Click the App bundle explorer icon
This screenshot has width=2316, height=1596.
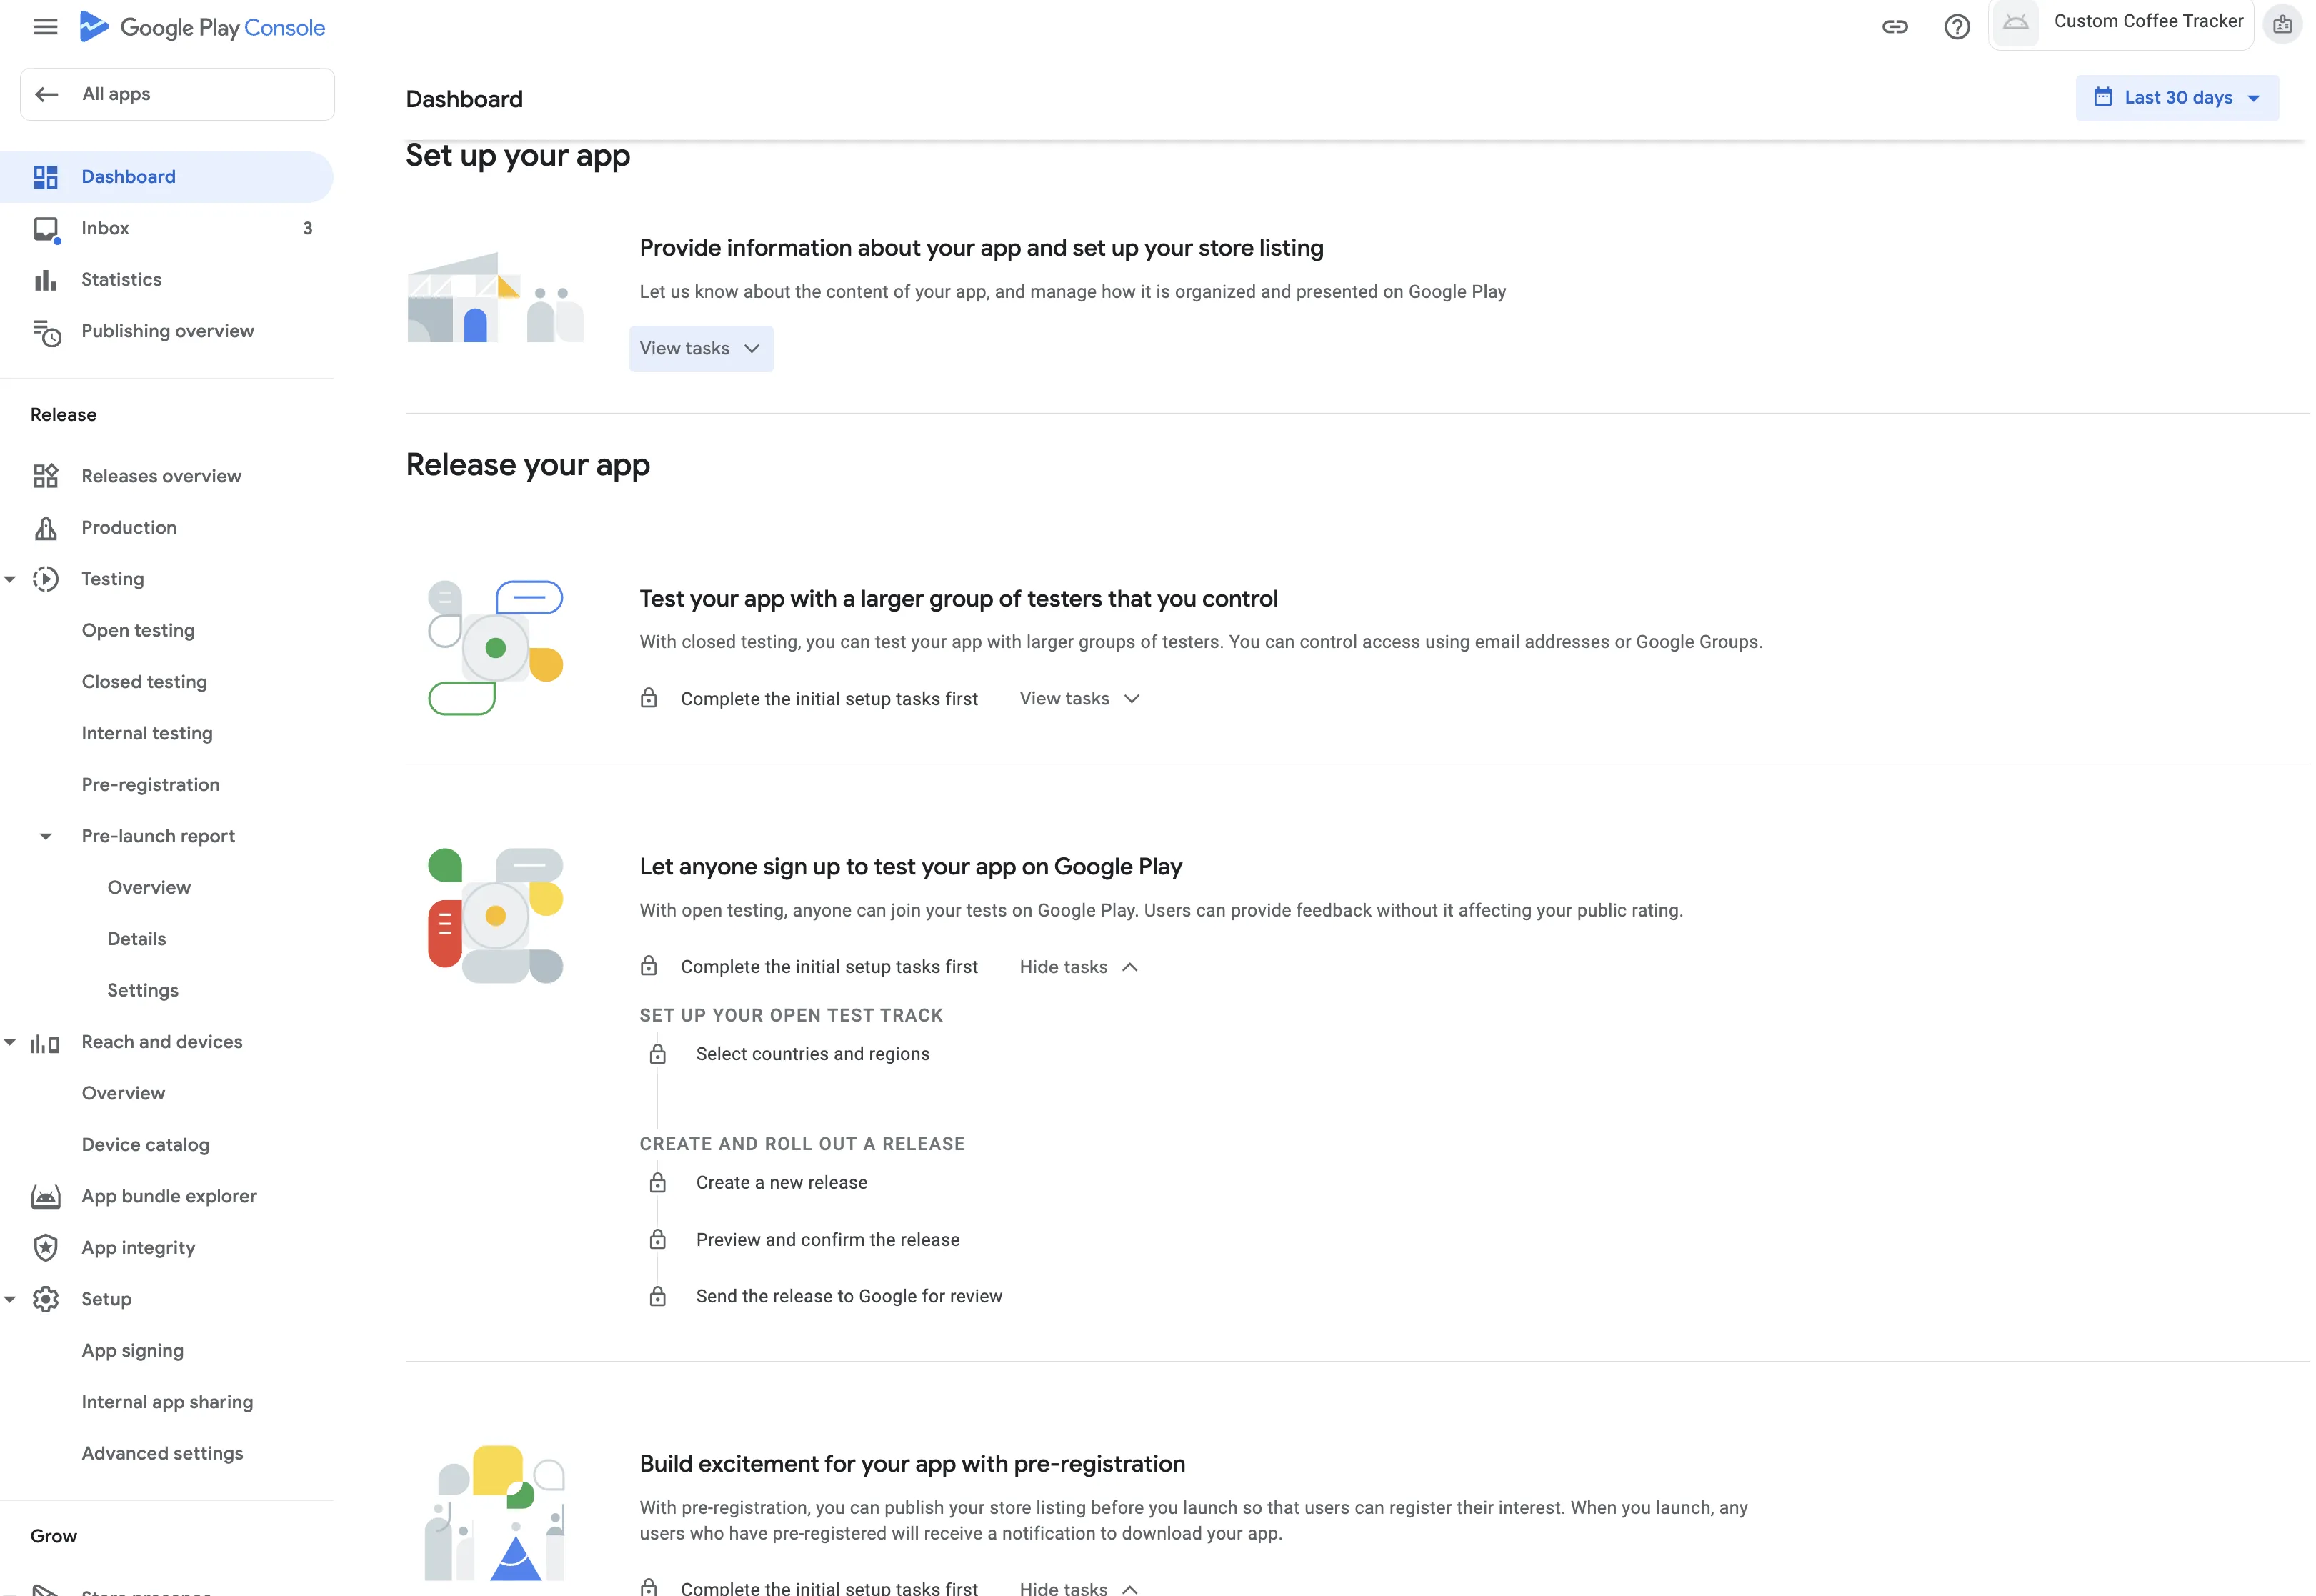click(46, 1196)
